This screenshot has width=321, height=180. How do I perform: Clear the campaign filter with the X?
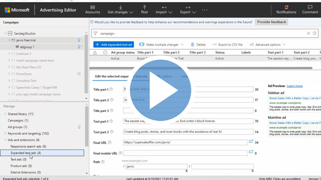(308, 33)
